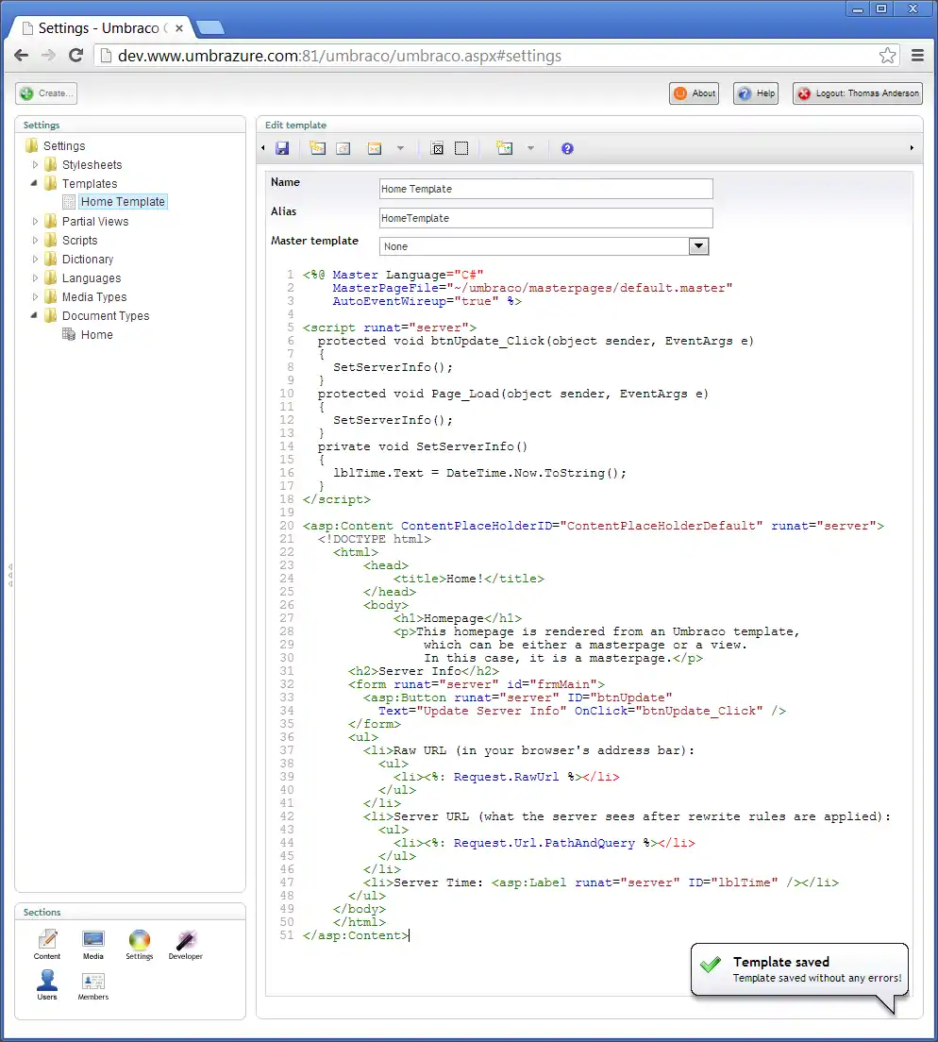The height and width of the screenshot is (1042, 938).
Task: Click the Templates folder label
Action: [90, 183]
